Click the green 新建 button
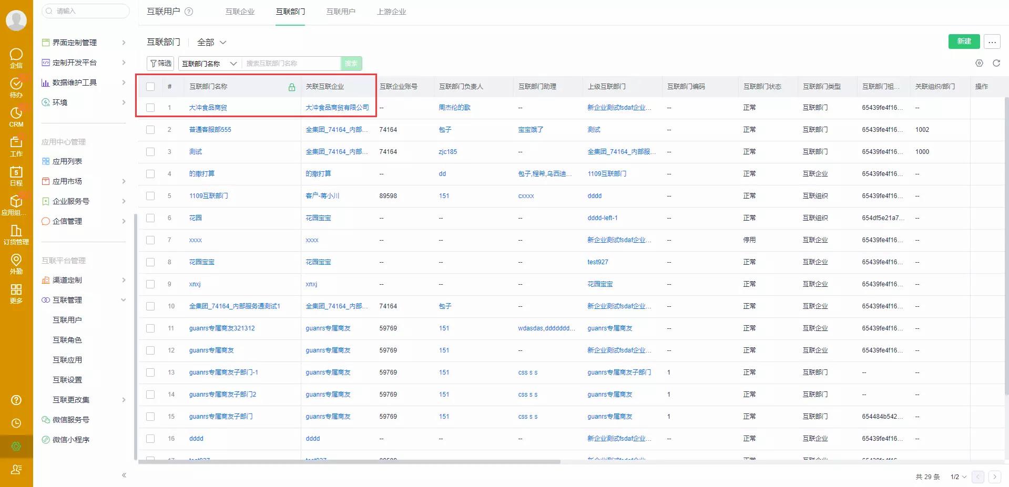This screenshot has height=487, width=1009. pos(963,42)
